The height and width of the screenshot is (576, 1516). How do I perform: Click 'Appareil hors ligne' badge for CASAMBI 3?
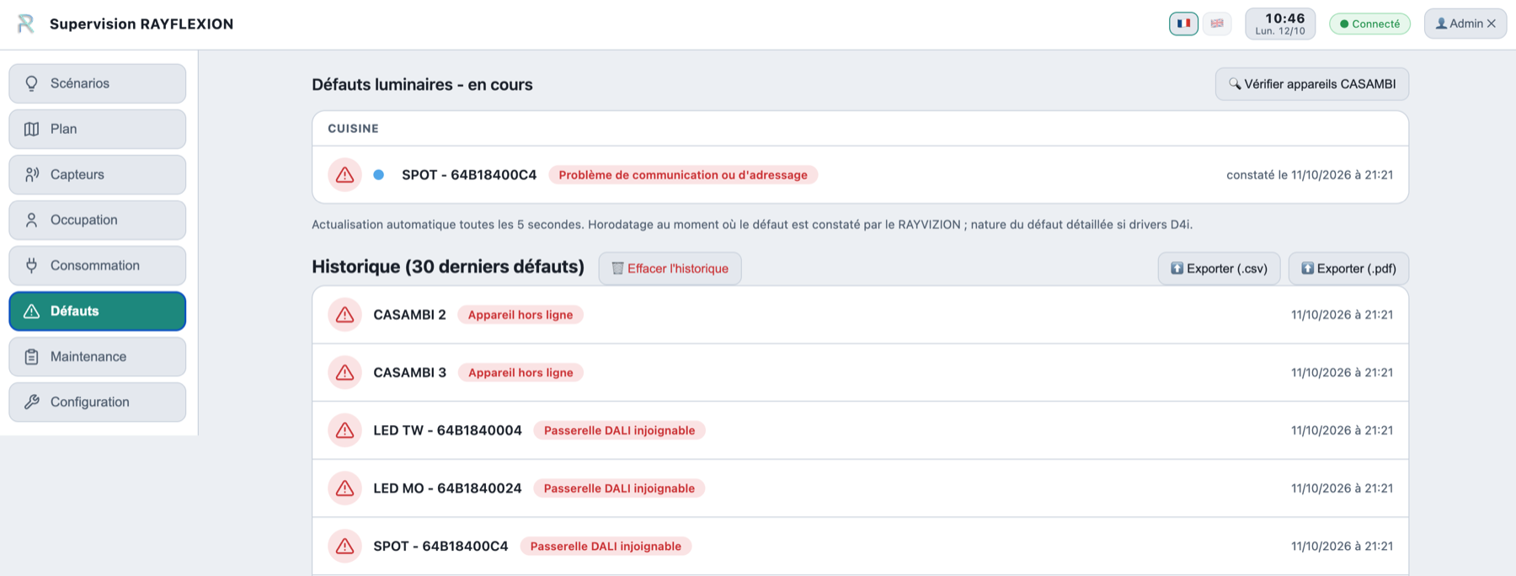click(520, 372)
